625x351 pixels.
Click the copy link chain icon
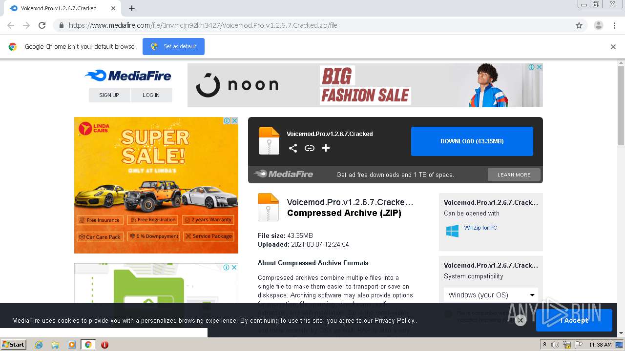coord(310,148)
